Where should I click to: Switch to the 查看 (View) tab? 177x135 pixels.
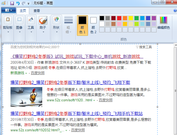click(x=37, y=11)
